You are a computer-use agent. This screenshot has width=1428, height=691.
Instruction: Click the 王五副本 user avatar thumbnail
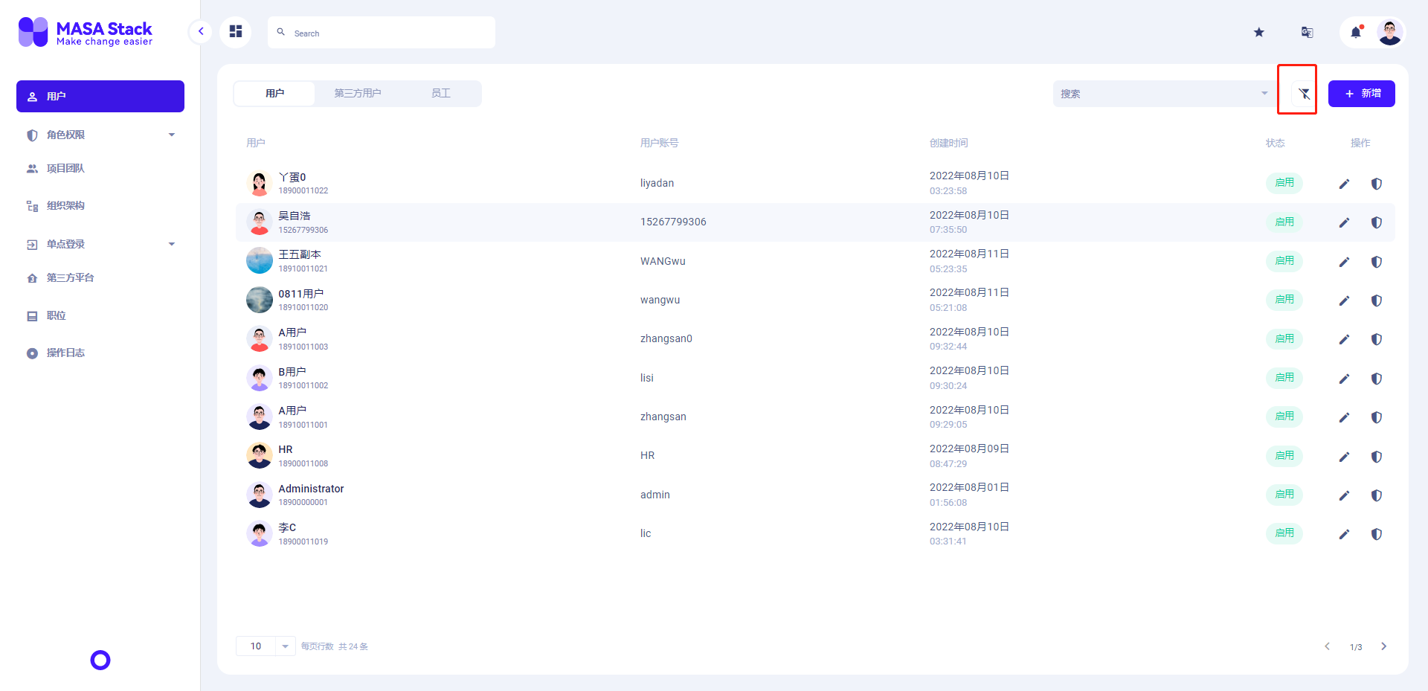pyautogui.click(x=260, y=260)
